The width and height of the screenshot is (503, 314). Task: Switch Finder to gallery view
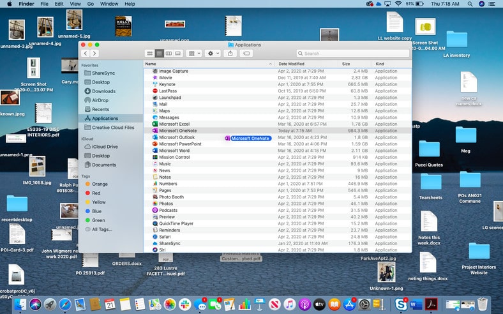coord(177,54)
